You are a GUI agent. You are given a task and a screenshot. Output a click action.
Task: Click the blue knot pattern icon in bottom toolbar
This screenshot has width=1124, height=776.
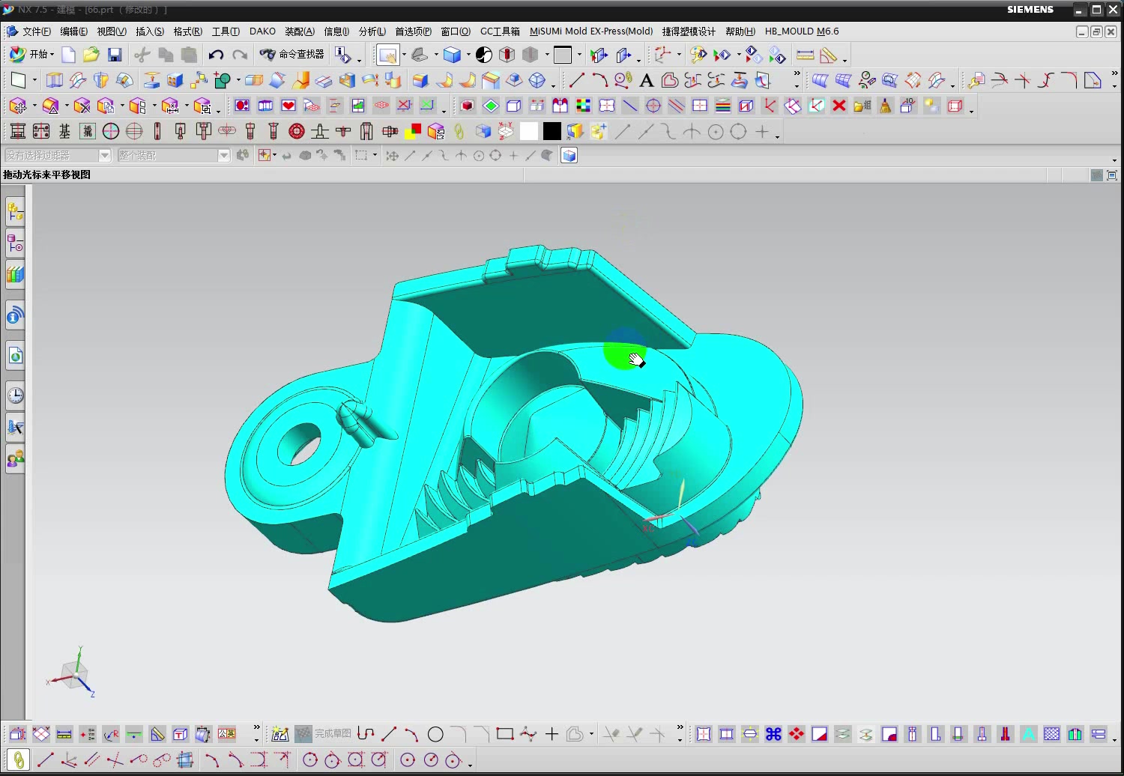click(773, 734)
